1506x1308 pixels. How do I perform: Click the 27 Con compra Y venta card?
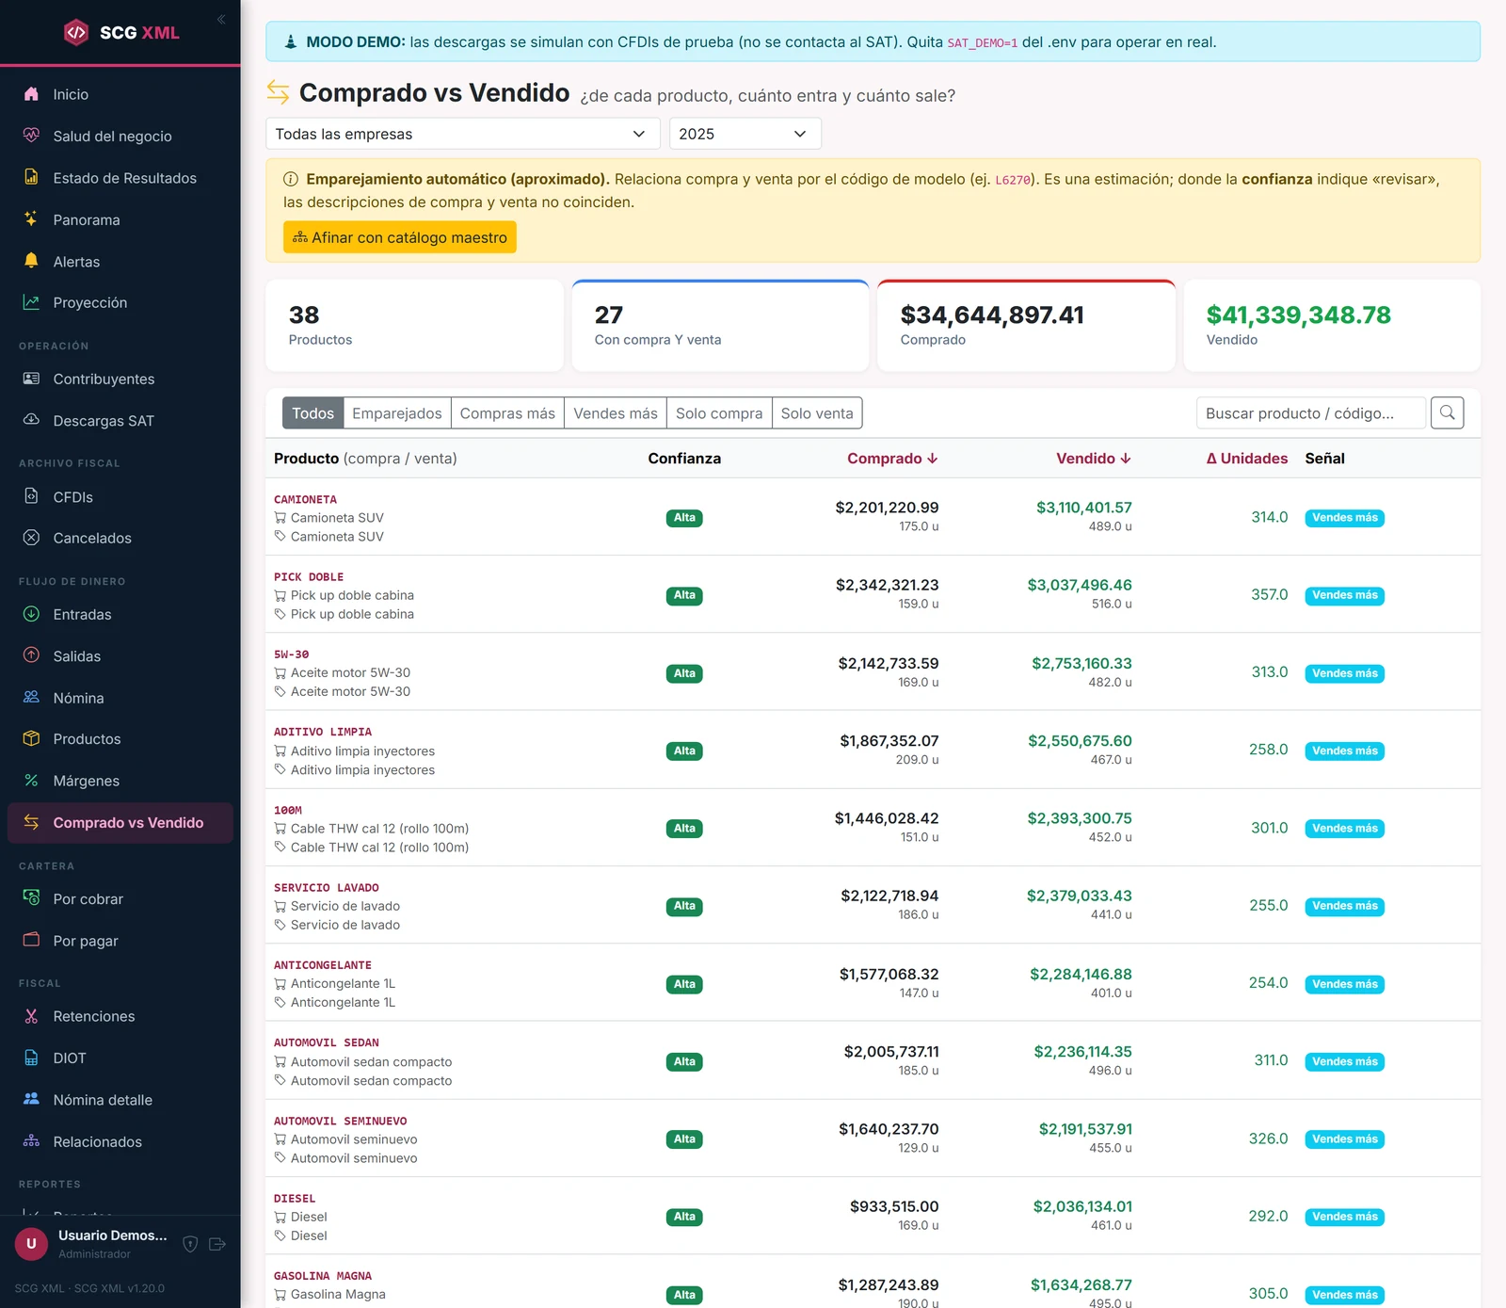click(x=720, y=325)
